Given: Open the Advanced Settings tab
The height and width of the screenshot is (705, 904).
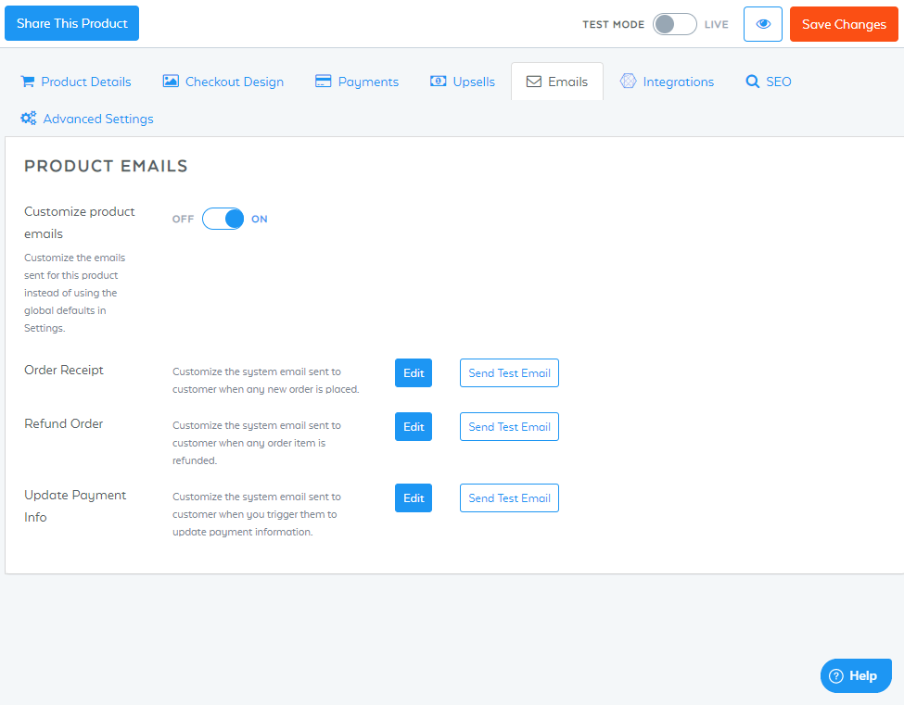Looking at the screenshot, I should coord(87,119).
